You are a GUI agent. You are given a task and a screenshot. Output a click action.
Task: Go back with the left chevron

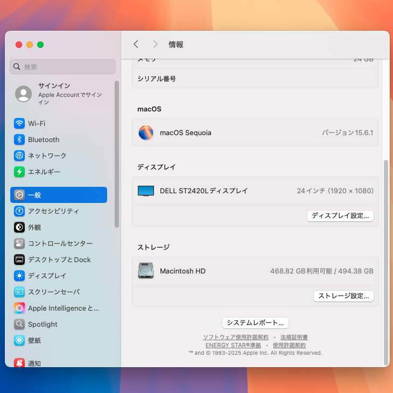click(x=136, y=44)
